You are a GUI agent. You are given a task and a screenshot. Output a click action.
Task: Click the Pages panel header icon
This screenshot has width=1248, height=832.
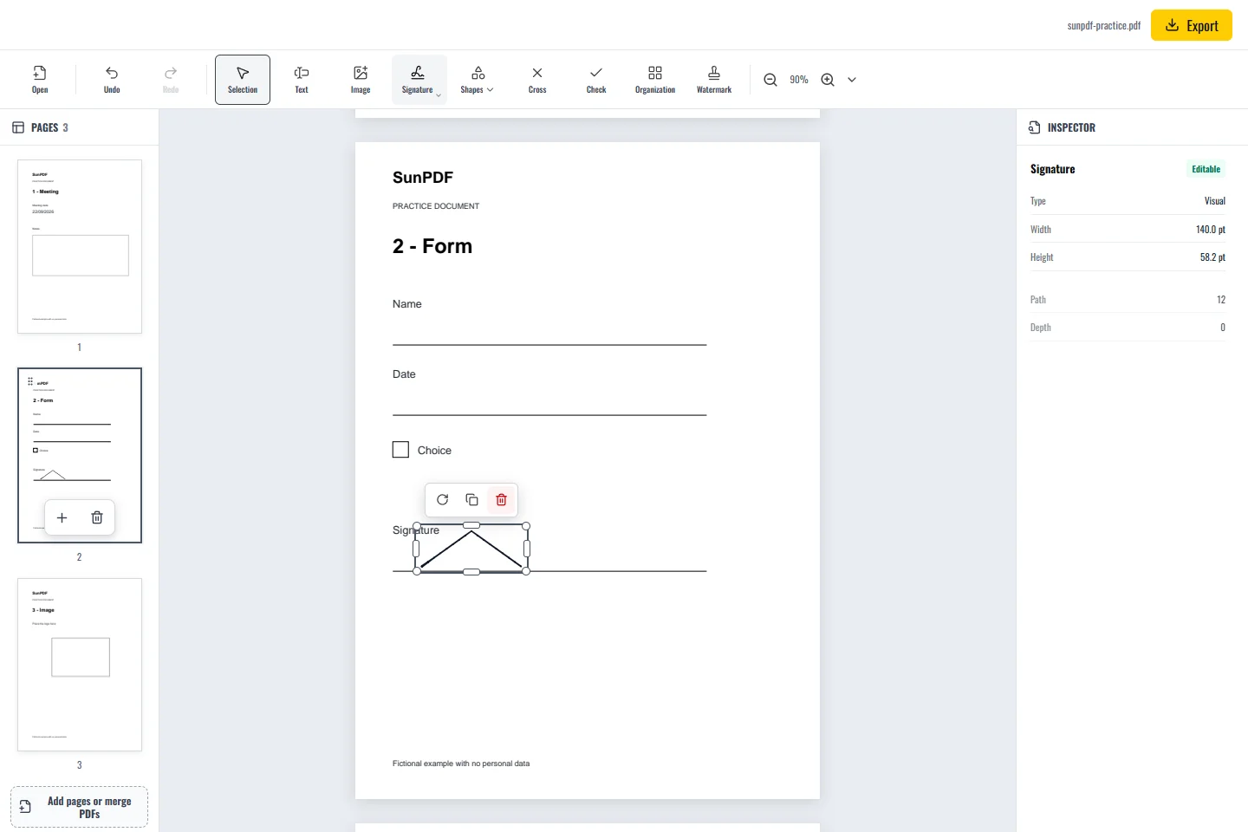pyautogui.click(x=18, y=127)
